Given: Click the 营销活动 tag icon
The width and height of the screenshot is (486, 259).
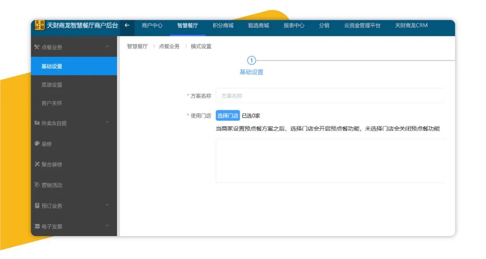Looking at the screenshot, I should 37,185.
